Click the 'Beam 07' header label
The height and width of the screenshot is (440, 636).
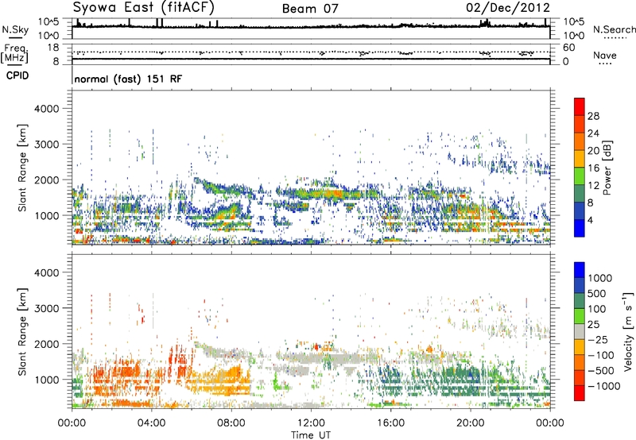[310, 9]
